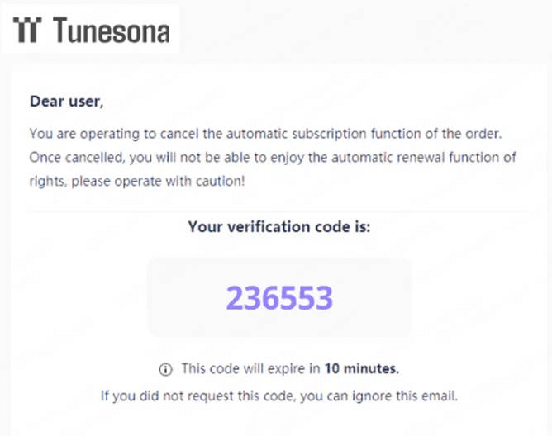Viewport: 552px width, 436px height.
Task: Click the Tunesona brand name text
Action: click(112, 31)
